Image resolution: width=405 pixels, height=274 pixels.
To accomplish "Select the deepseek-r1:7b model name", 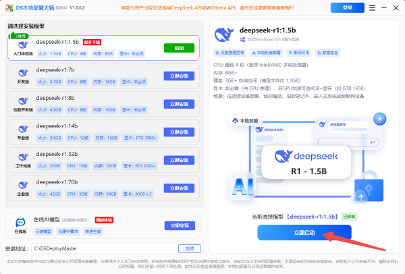I will [x=55, y=70].
